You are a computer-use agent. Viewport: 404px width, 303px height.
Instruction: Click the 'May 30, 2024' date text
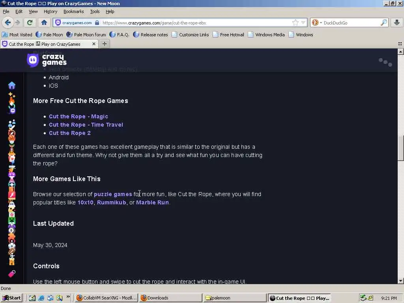pyautogui.click(x=50, y=245)
